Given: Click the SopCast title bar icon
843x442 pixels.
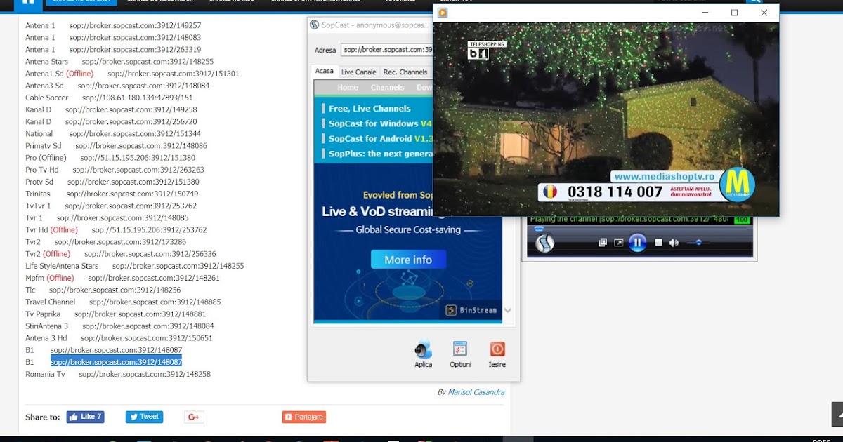Looking at the screenshot, I should click(x=315, y=25).
